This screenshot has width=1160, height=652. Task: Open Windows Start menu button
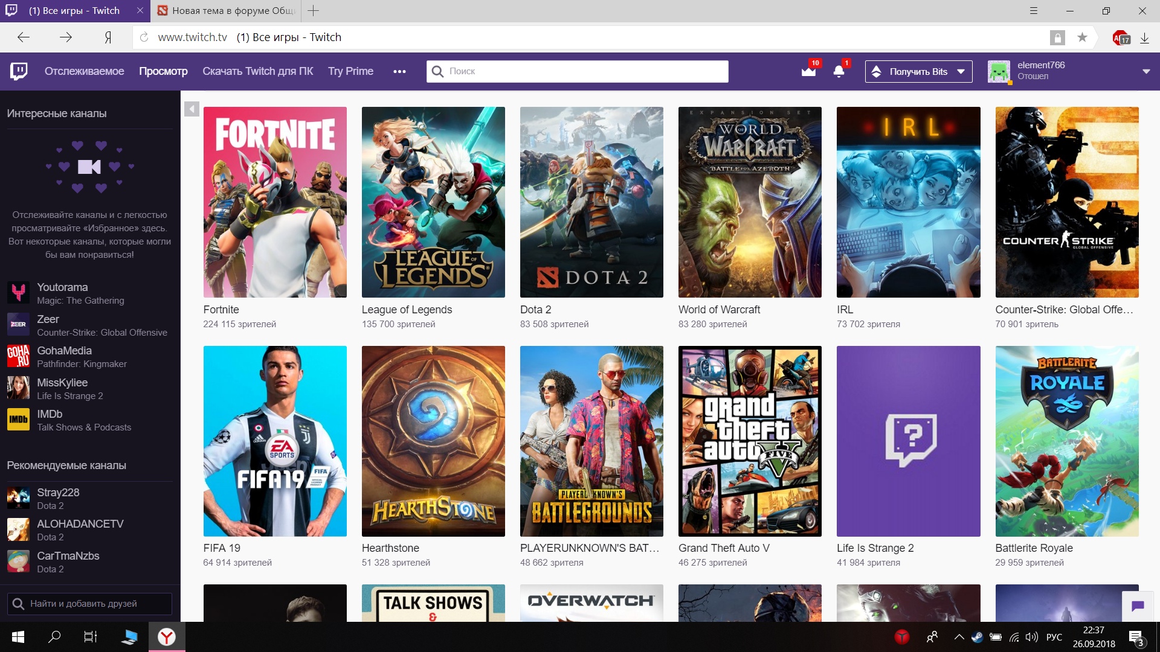[18, 637]
